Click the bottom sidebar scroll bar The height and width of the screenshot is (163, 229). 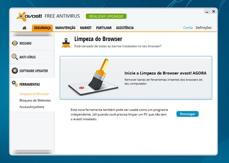point(32,152)
